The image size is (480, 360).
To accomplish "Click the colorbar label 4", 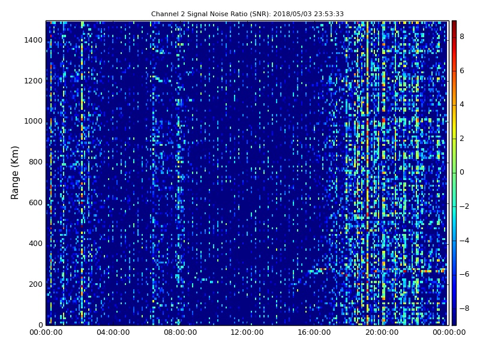I will (462, 104).
